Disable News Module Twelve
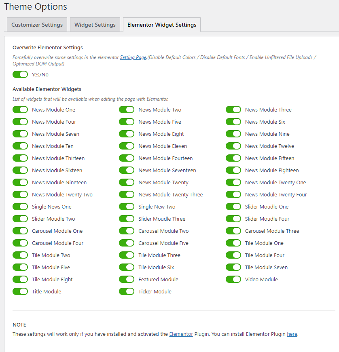339x352 pixels. pos(233,146)
